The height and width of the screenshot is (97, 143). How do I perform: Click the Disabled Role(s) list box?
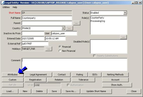109,47
